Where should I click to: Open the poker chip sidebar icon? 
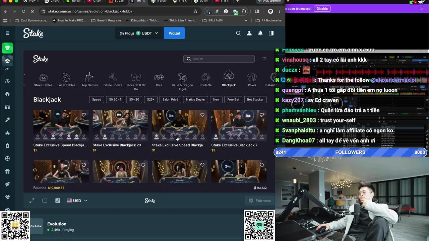point(7,158)
